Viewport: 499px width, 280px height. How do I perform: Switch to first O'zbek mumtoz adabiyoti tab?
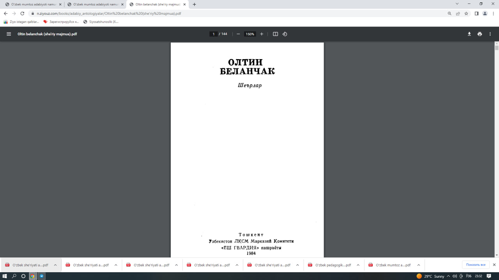click(x=33, y=4)
